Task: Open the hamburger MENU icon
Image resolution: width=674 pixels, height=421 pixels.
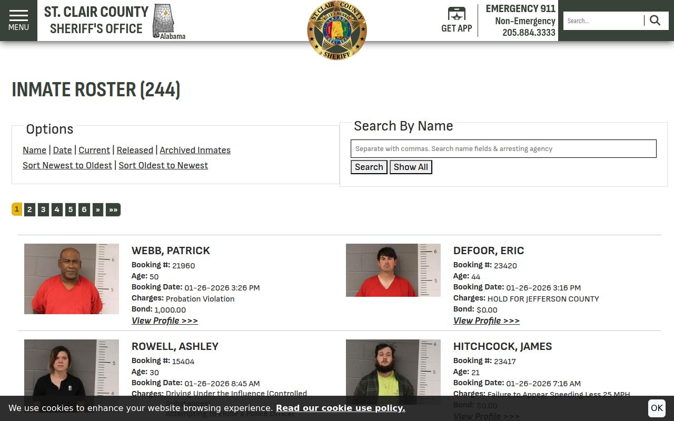Action: click(x=18, y=21)
